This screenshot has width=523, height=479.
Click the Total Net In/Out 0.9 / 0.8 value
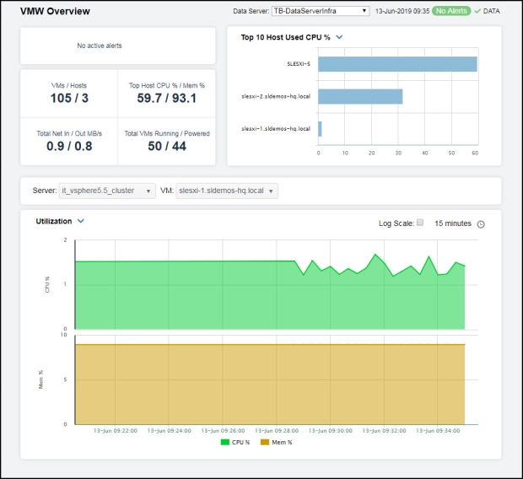[x=69, y=146]
